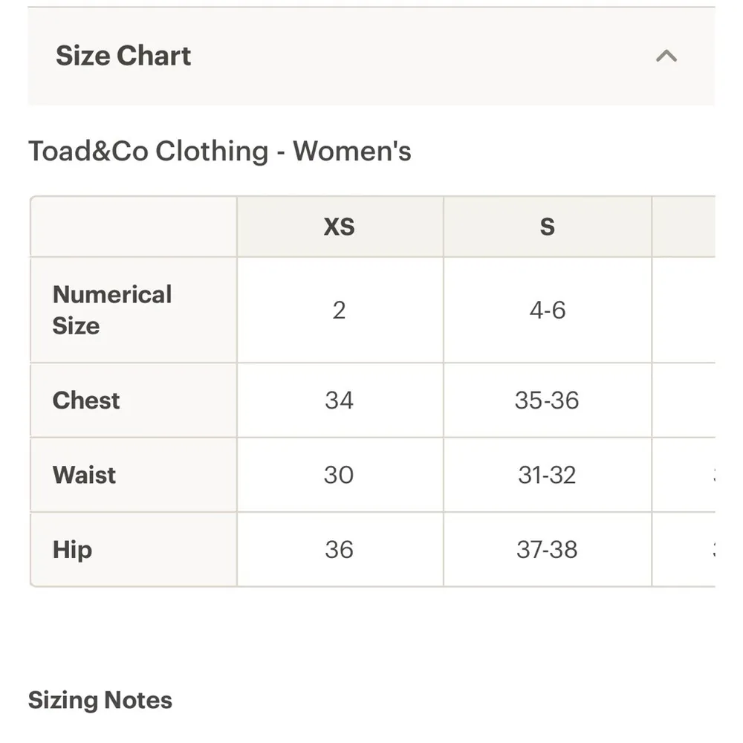Select chest measurement 35-36 under S
743x743 pixels.
pos(547,400)
